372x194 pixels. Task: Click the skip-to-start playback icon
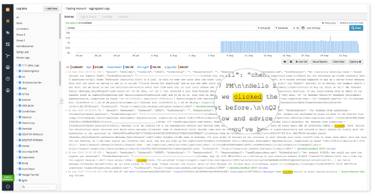(x=285, y=62)
